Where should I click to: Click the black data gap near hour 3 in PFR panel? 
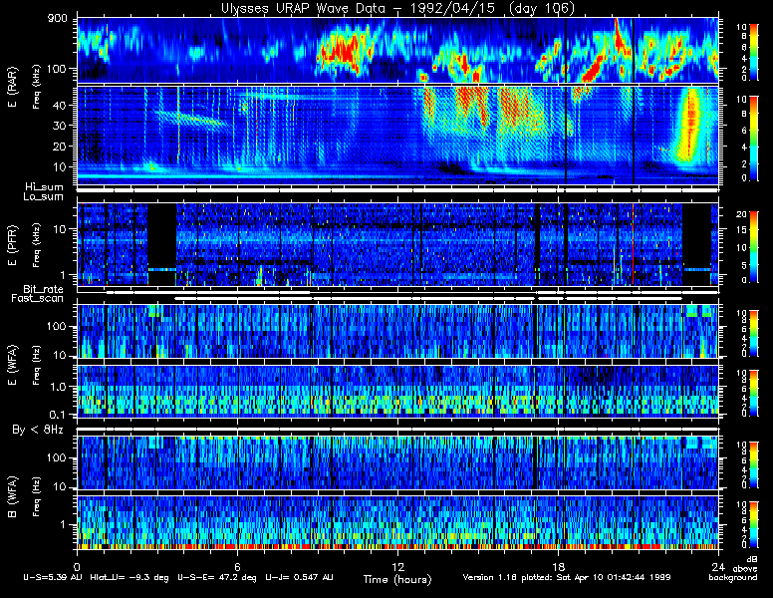pyautogui.click(x=162, y=244)
